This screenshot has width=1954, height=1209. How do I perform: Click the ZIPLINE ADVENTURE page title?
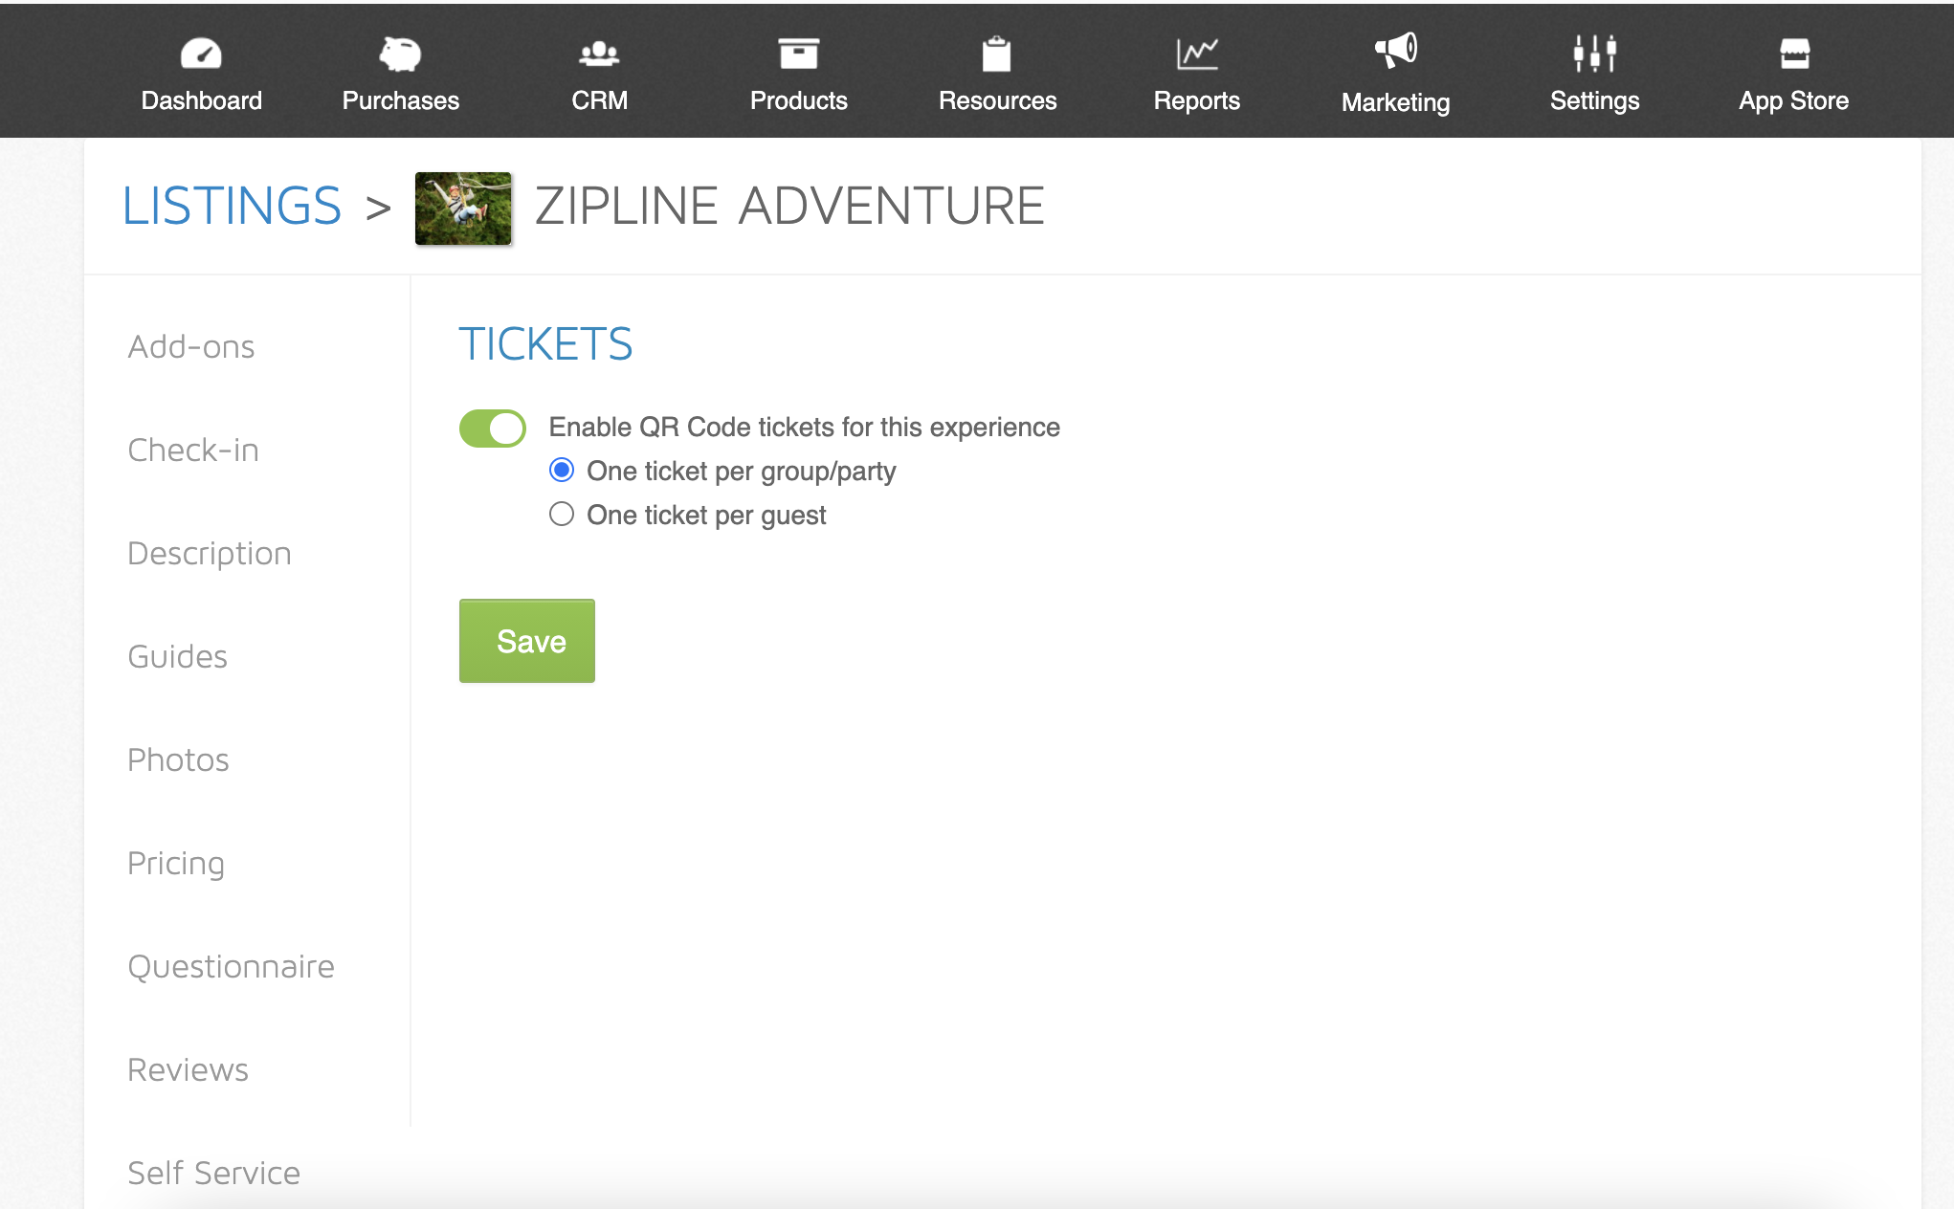click(789, 206)
